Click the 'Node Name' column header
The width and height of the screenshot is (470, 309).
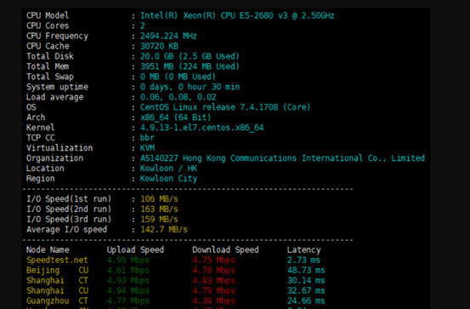point(48,250)
